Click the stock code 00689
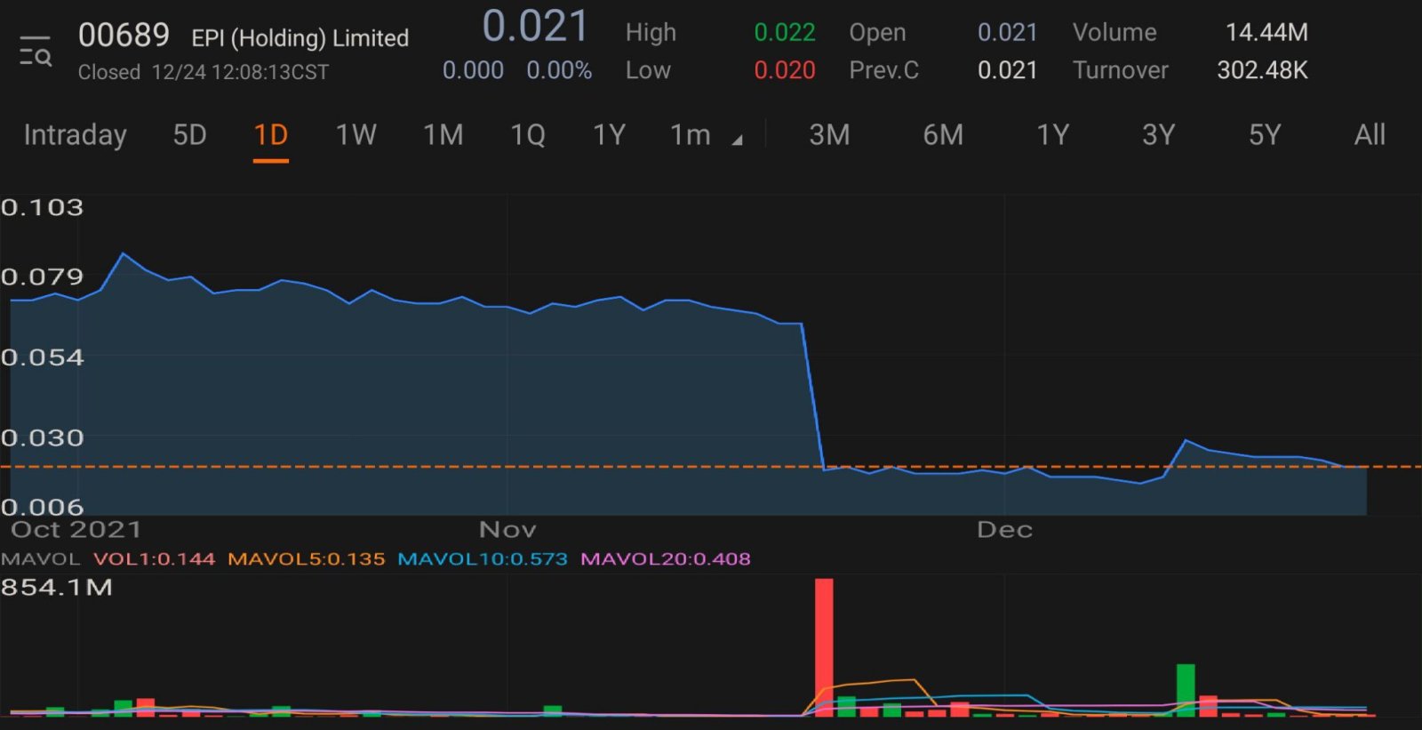The image size is (1422, 730). click(124, 36)
